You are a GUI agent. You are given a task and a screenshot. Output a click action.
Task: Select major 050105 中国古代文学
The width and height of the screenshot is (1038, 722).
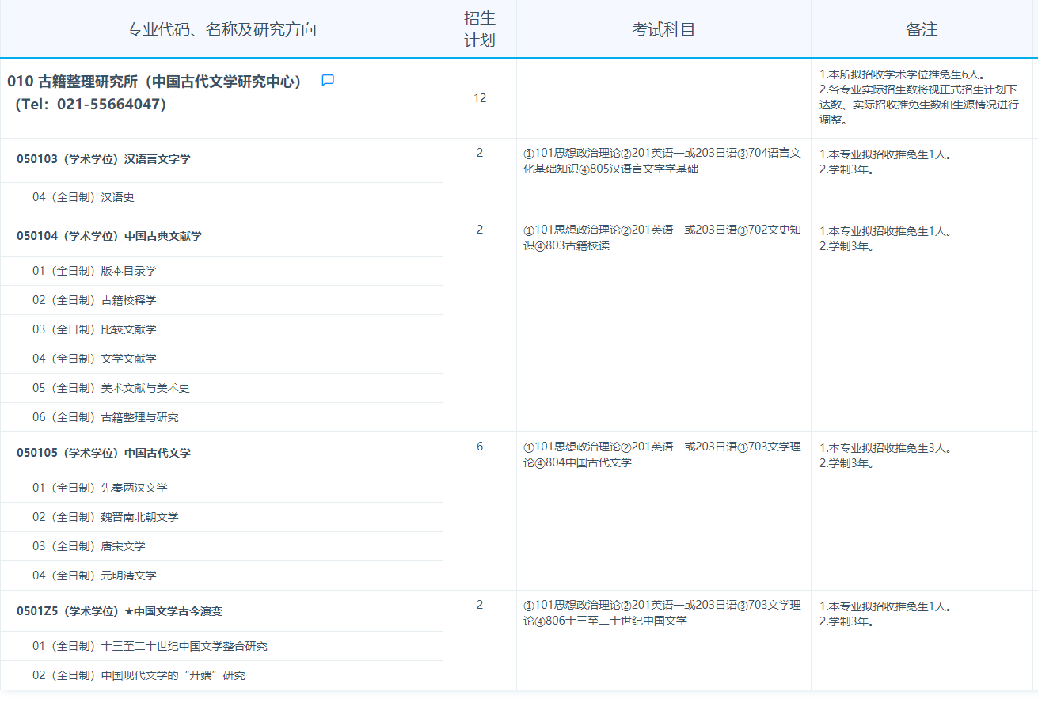coord(104,453)
